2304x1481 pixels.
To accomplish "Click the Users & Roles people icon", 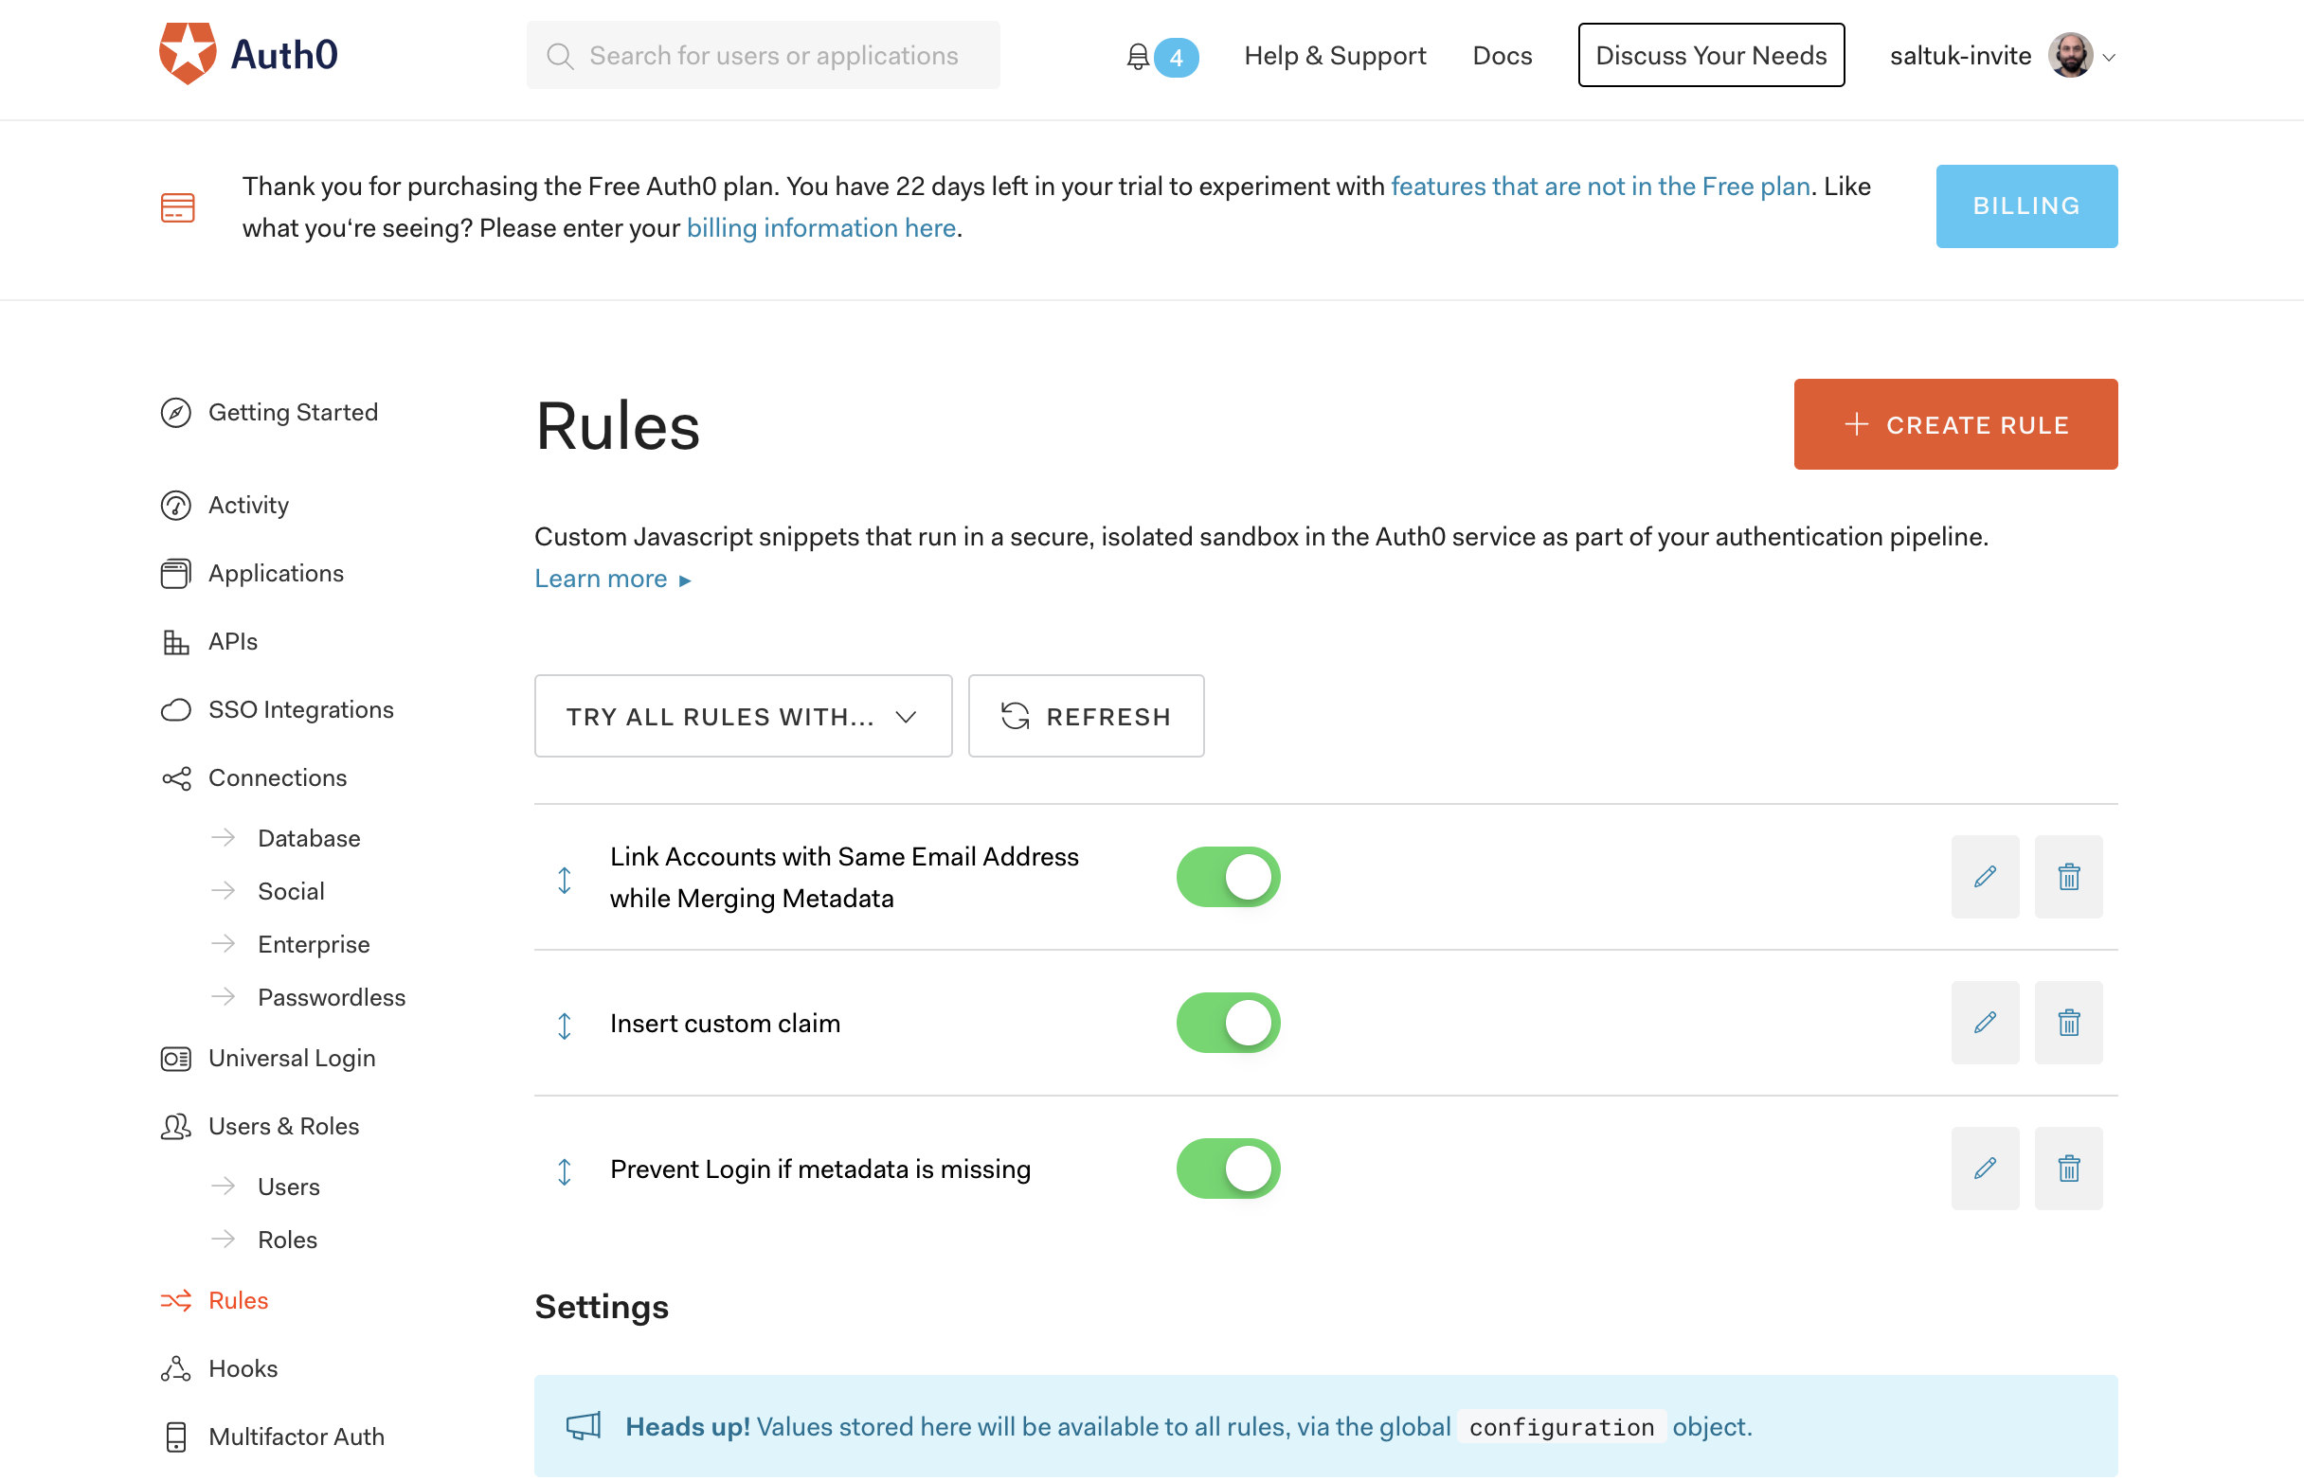I will pos(176,1126).
